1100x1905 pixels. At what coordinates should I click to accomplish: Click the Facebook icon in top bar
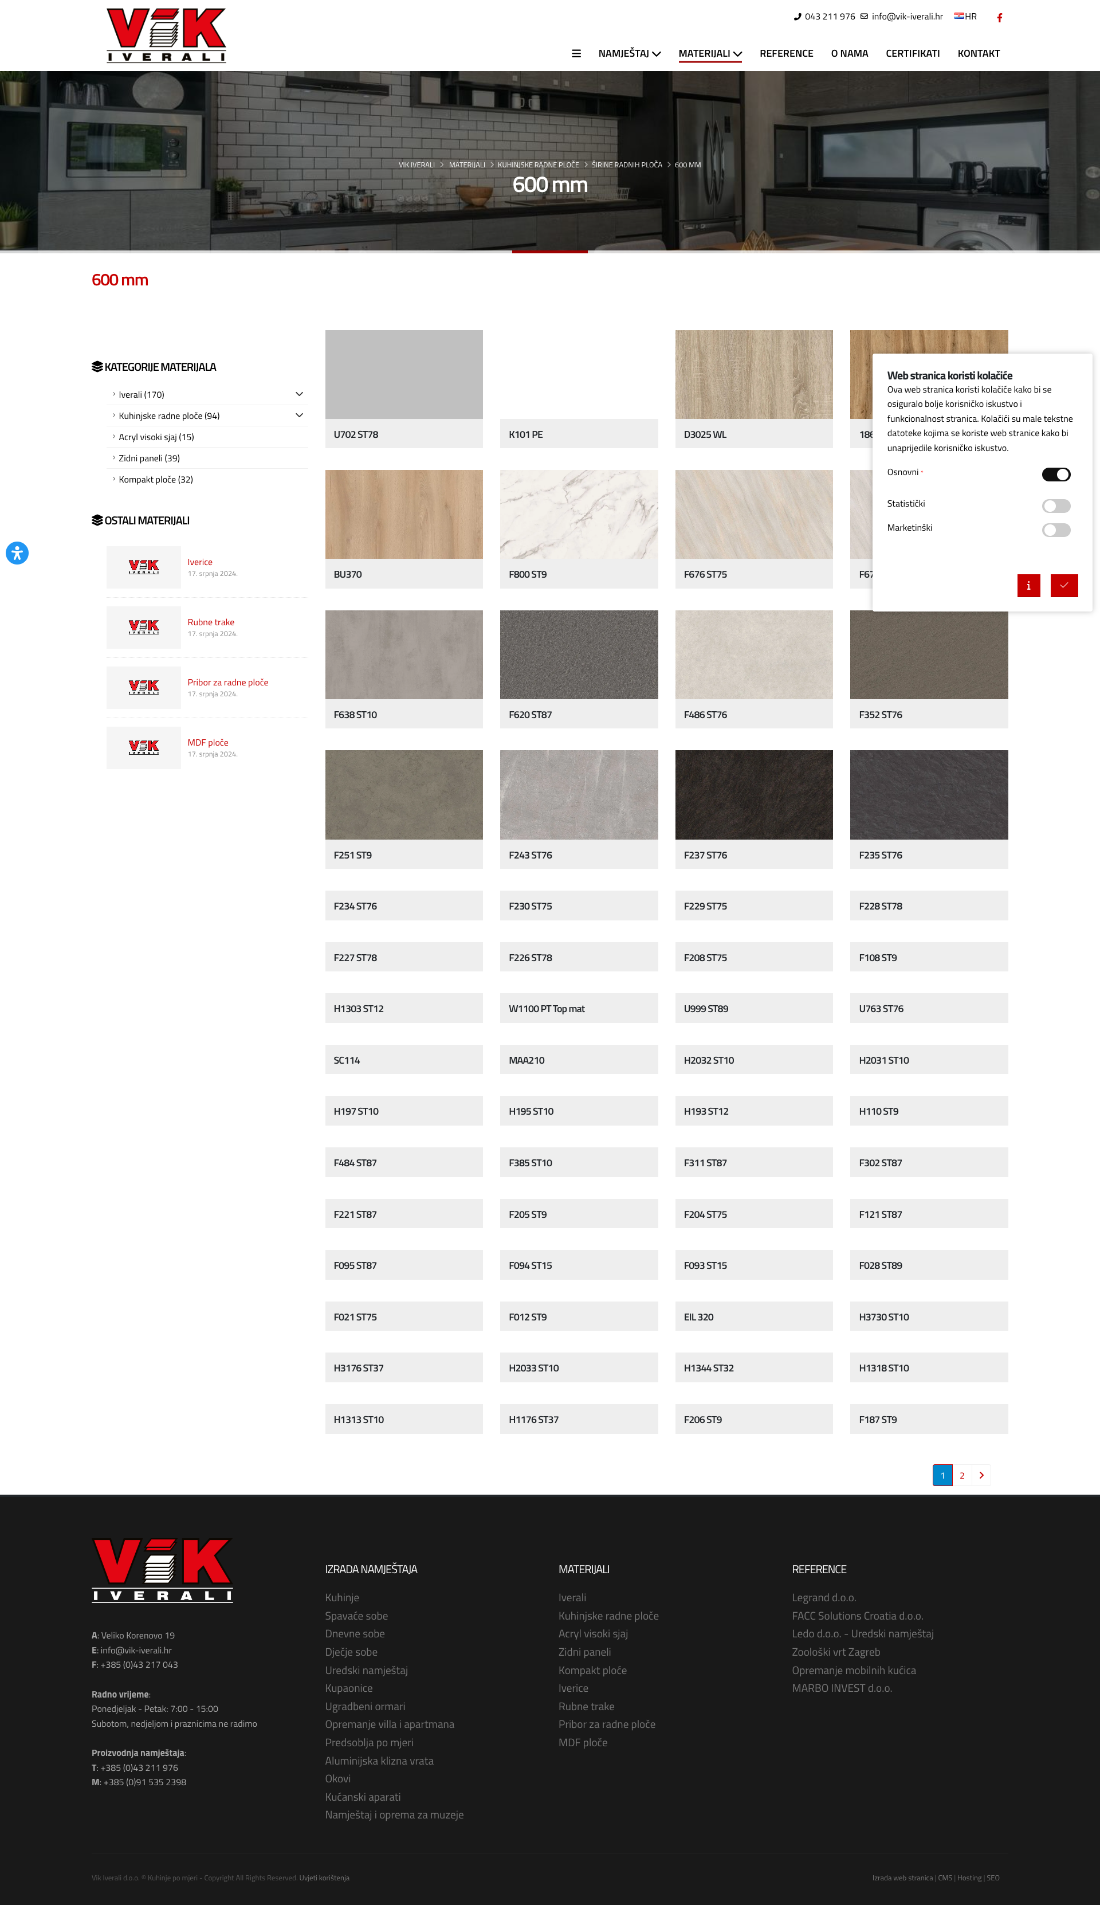coord(999,17)
